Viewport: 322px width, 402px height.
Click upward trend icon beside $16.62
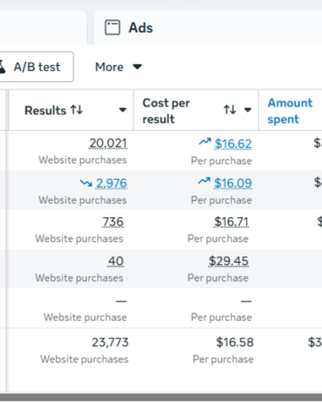click(x=205, y=141)
